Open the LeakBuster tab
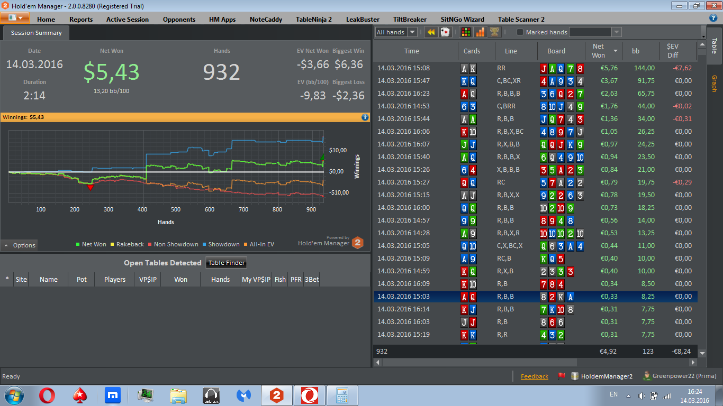 click(x=363, y=19)
